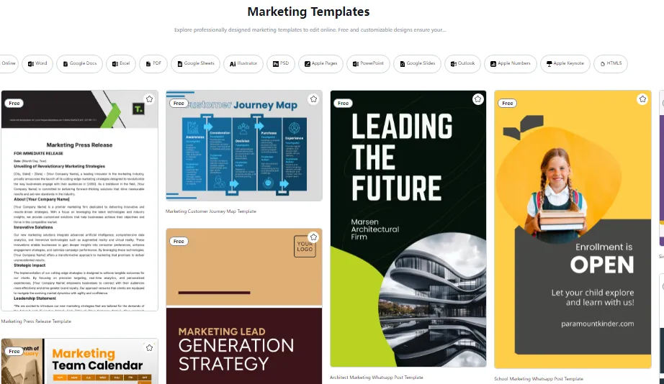Screen dimensions: 664x384
Task: Filter templates by Outlook
Action: tap(462, 64)
